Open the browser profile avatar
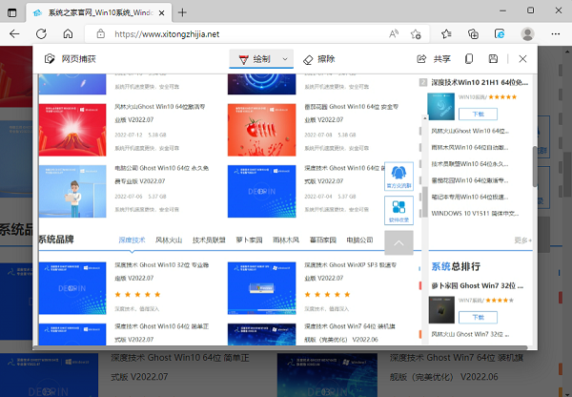572x397 pixels. point(523,33)
